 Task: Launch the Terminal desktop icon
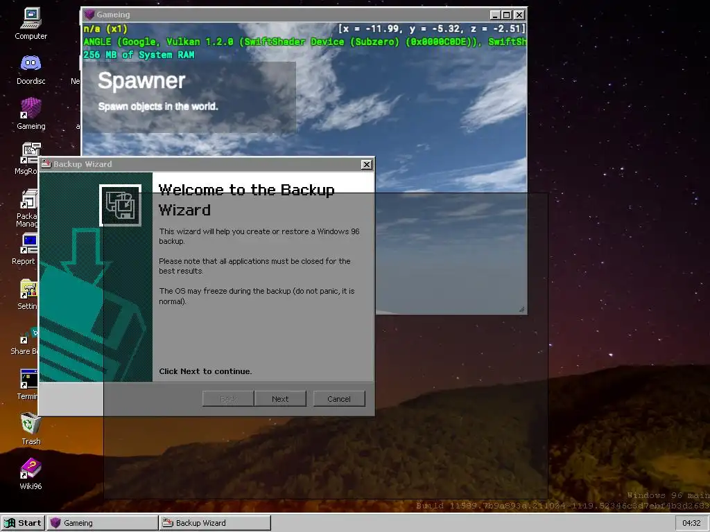pos(28,384)
